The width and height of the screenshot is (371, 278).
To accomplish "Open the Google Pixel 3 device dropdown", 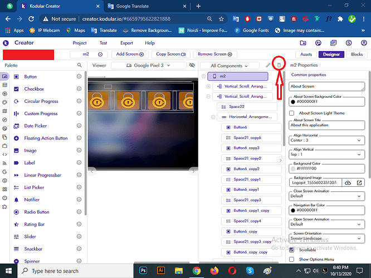I will [148, 66].
